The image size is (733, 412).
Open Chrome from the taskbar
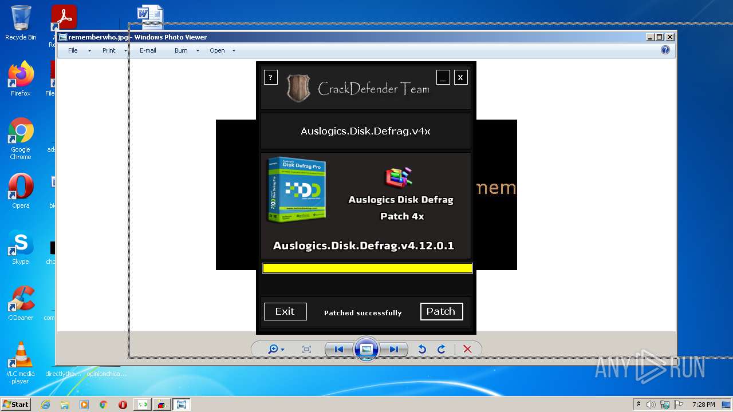(x=104, y=405)
